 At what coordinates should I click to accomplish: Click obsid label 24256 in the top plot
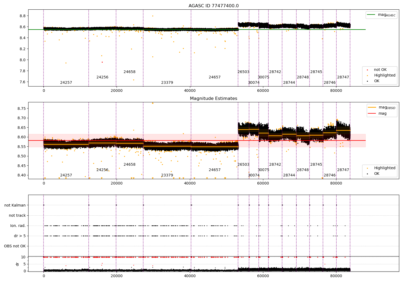pos(102,77)
